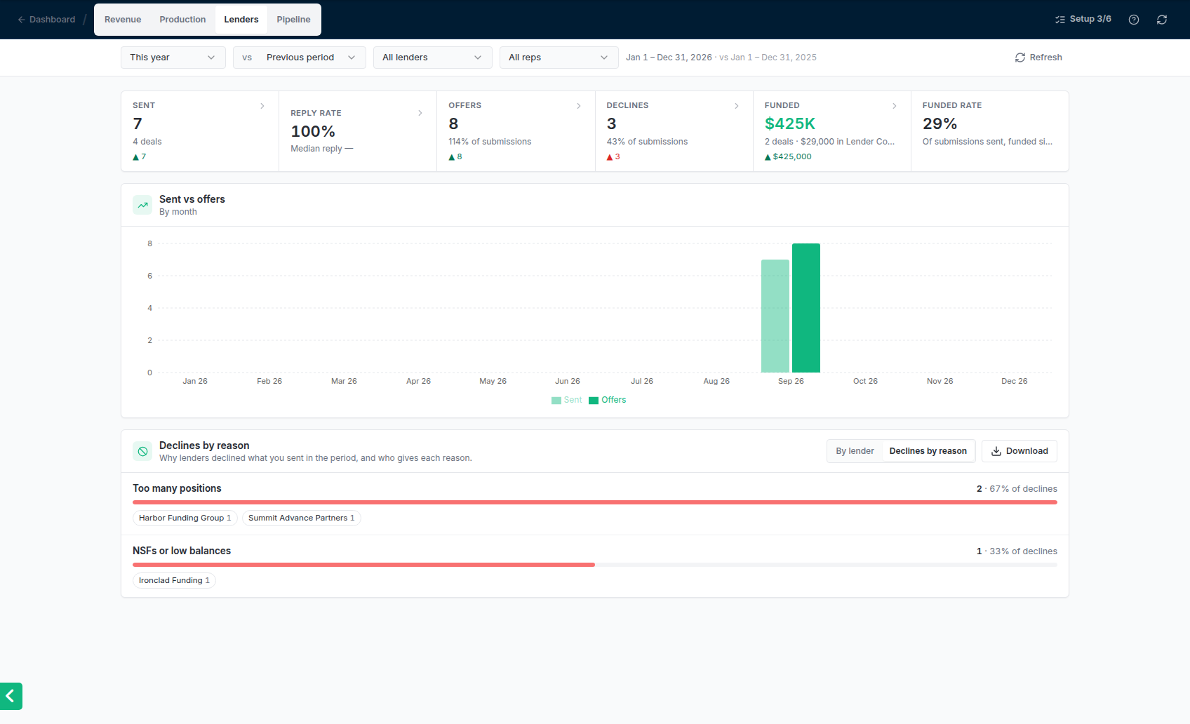Viewport: 1190px width, 724px height.
Task: Open the Sent card chevron
Action: tap(262, 106)
